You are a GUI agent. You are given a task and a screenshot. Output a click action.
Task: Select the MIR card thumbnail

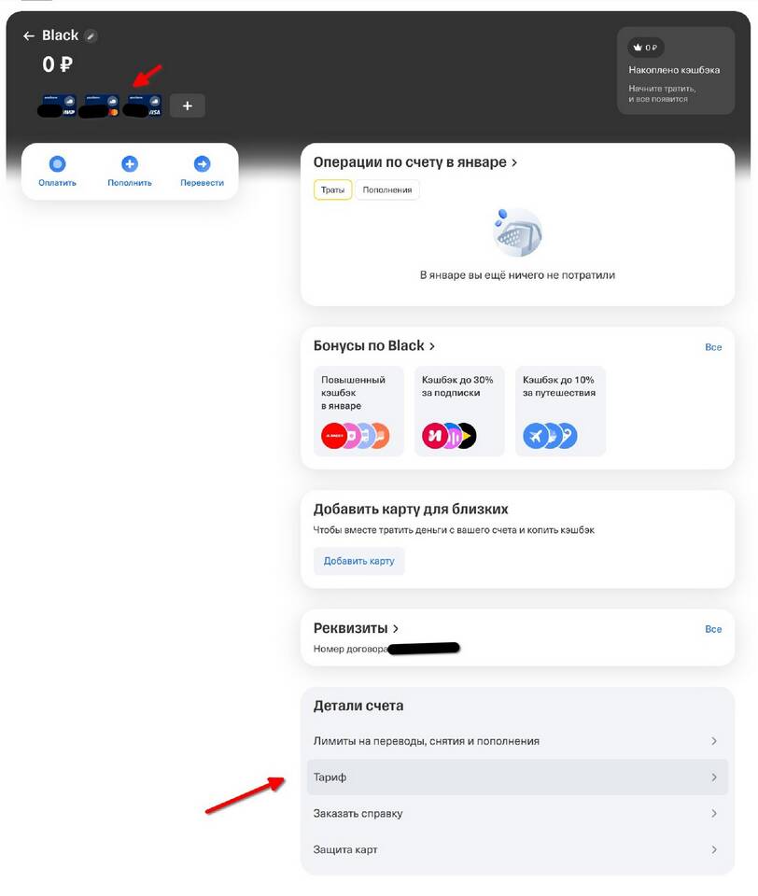point(57,105)
